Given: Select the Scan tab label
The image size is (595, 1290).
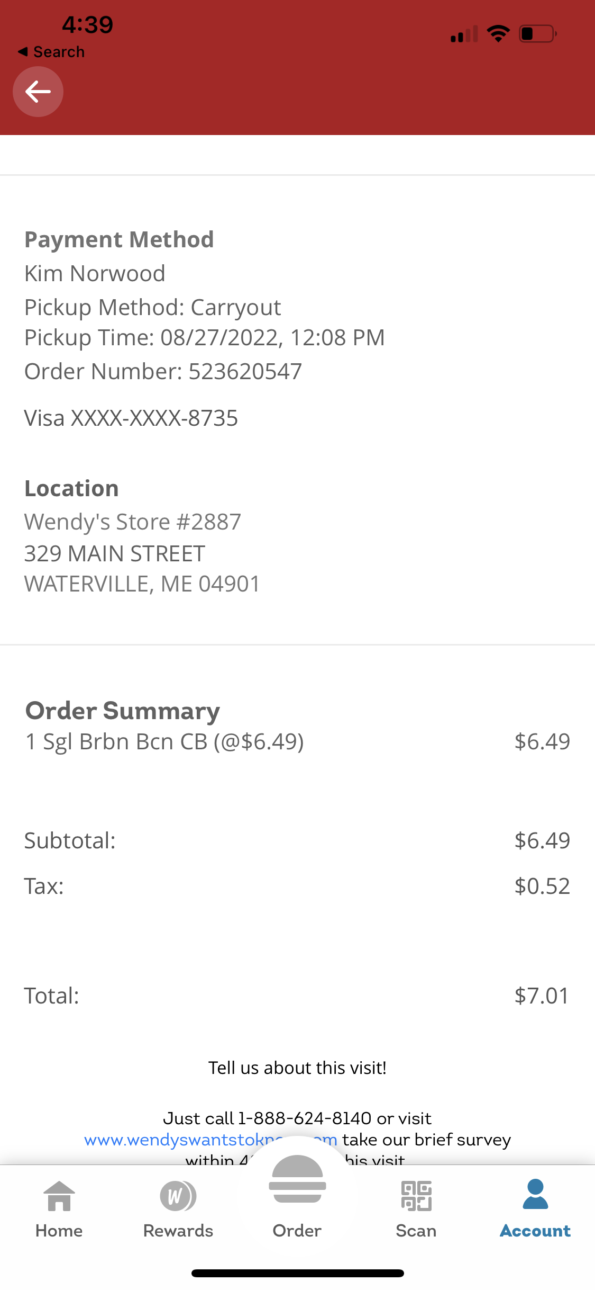Looking at the screenshot, I should [x=416, y=1231].
